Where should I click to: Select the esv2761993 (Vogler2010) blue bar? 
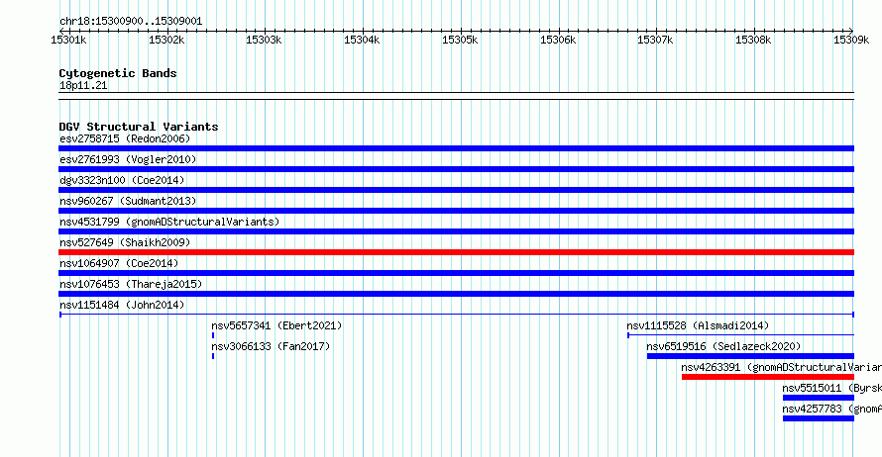[456, 169]
